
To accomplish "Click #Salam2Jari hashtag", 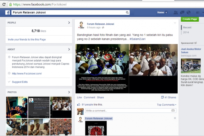I will click(138, 39).
